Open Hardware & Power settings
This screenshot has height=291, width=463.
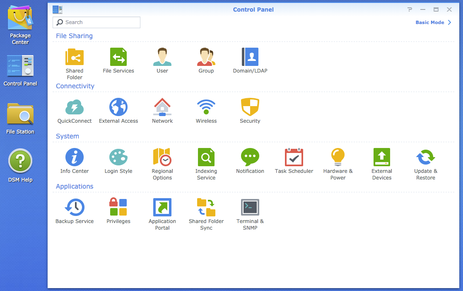click(338, 158)
